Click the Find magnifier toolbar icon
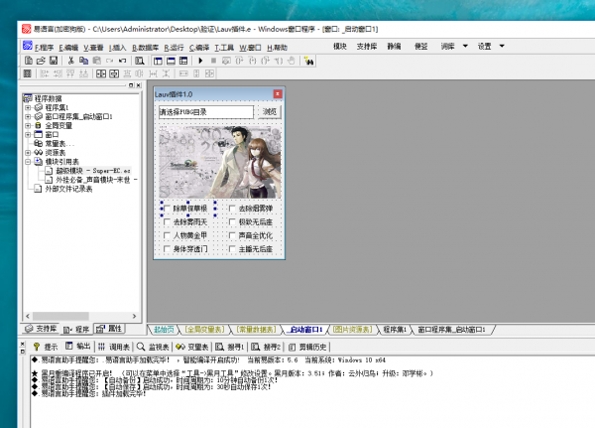The image size is (595, 428). pos(140,61)
